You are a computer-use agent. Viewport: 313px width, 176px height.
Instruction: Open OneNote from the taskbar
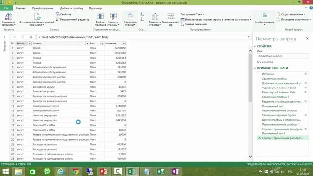coord(175,172)
